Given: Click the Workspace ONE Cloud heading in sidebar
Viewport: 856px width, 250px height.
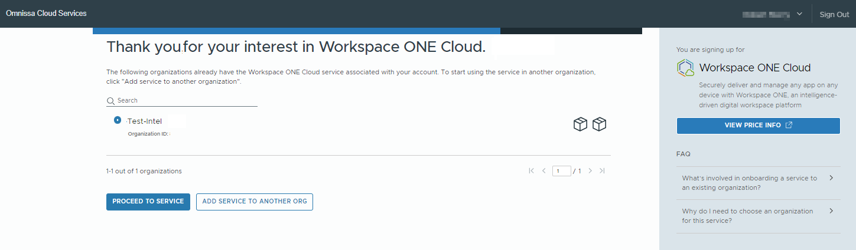Looking at the screenshot, I should click(755, 68).
